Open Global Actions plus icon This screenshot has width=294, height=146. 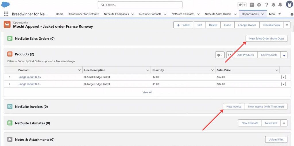click(252, 5)
